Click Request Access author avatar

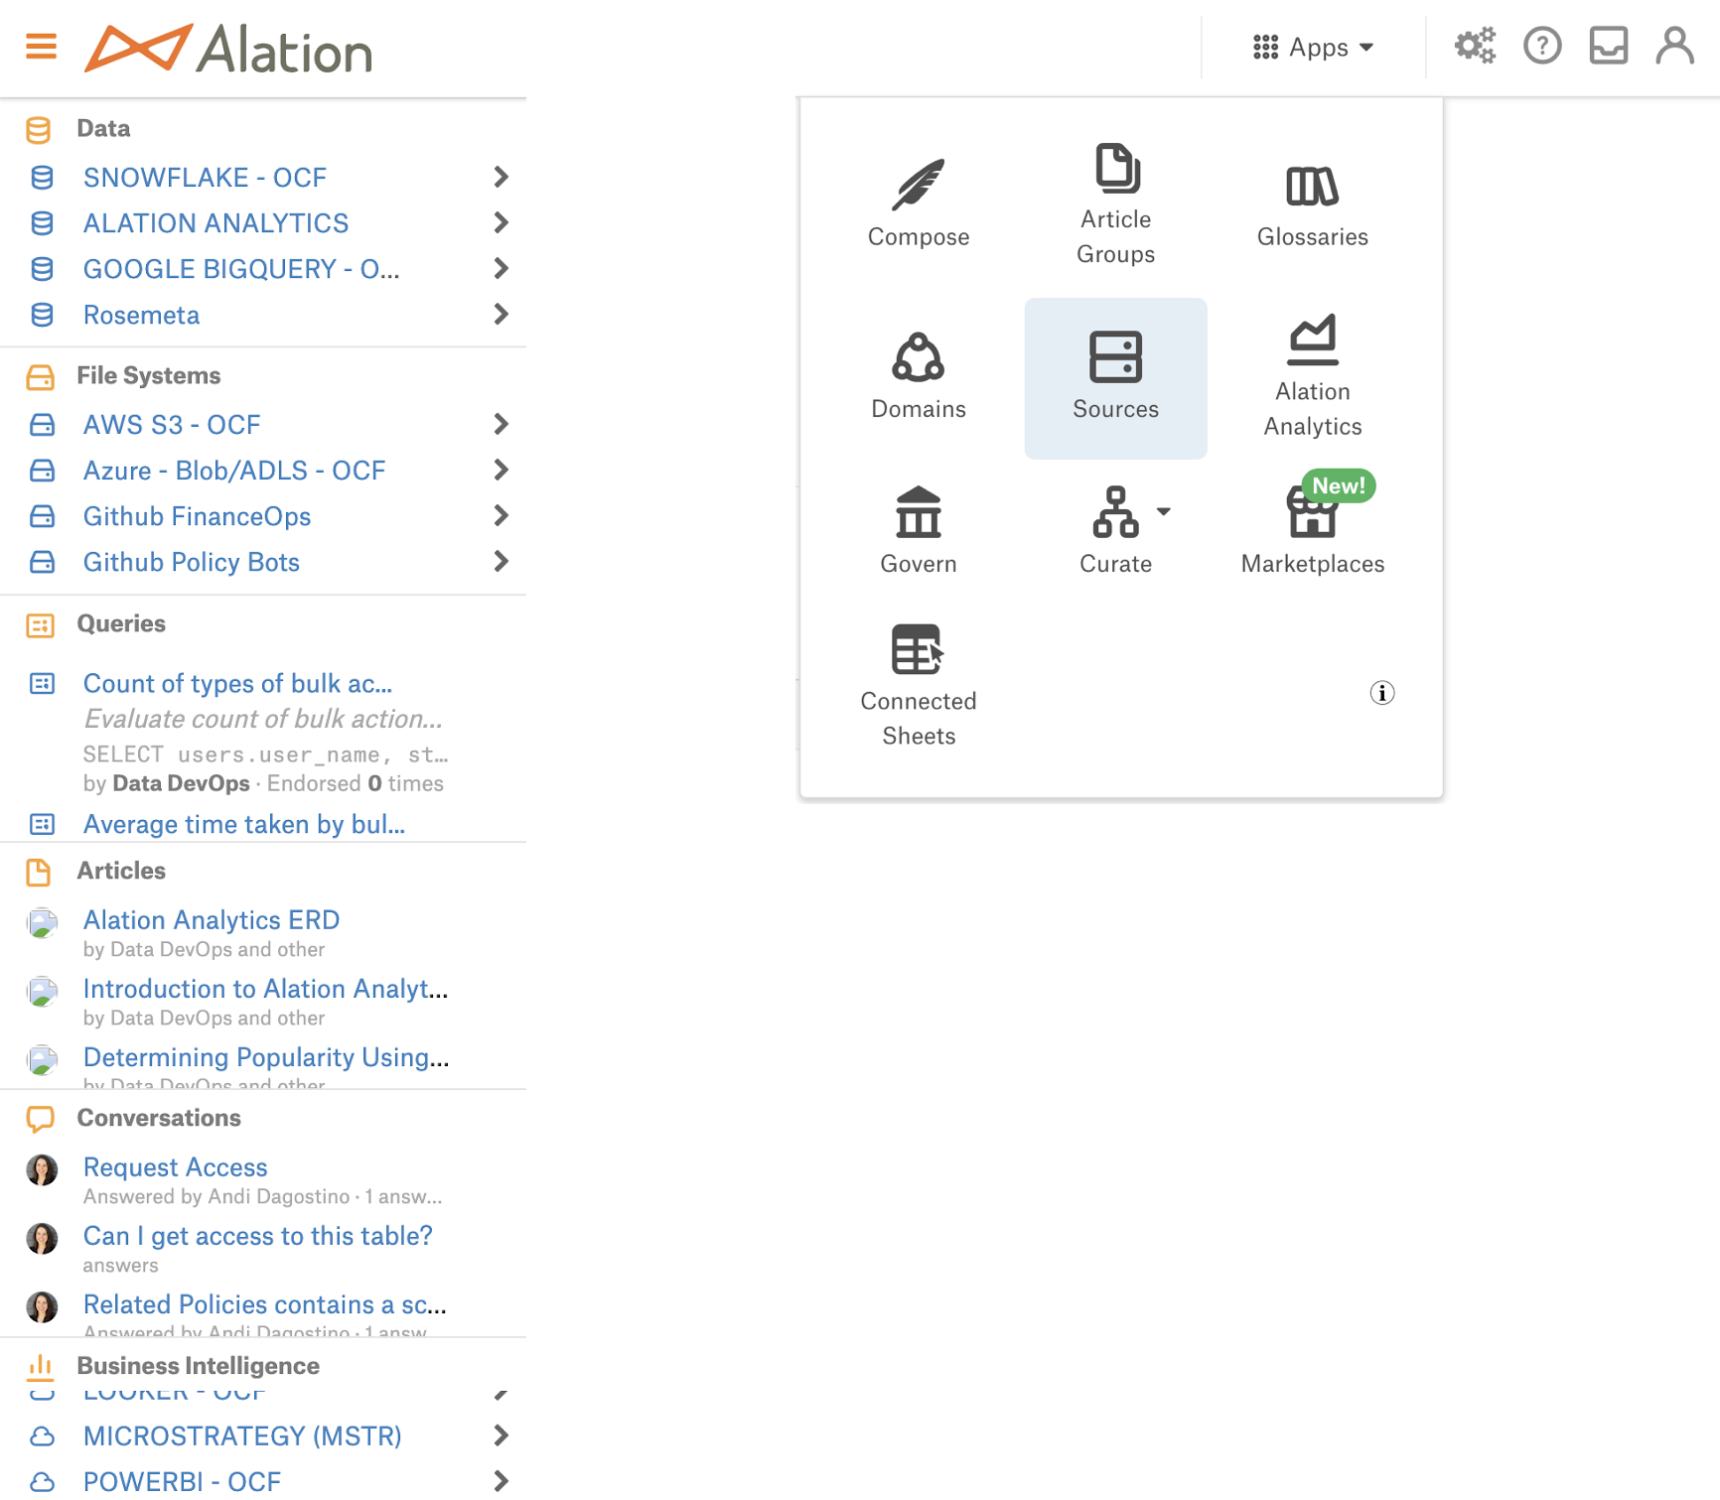[x=42, y=1170]
